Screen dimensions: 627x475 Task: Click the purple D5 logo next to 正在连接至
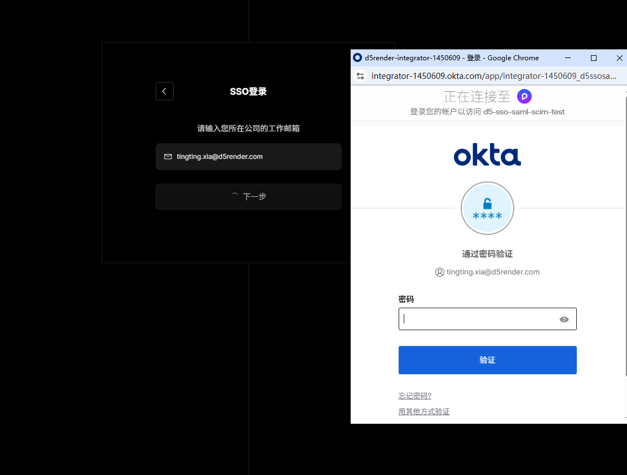tap(524, 96)
